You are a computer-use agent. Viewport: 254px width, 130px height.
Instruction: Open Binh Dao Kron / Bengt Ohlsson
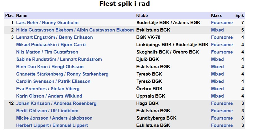50,67
